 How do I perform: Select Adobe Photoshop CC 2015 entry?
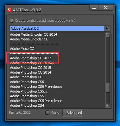coord(30,68)
